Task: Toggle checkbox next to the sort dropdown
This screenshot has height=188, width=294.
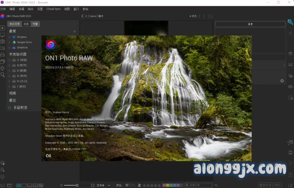Action: coord(92,186)
